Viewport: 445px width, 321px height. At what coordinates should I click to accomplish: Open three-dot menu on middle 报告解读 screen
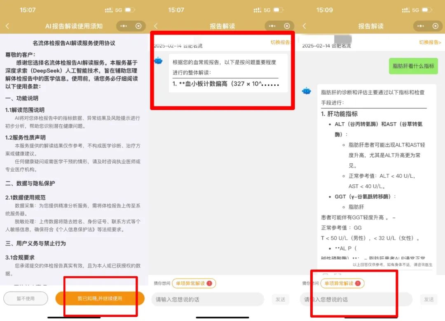coord(272,26)
